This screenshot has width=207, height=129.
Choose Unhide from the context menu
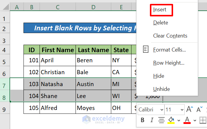[161, 89]
